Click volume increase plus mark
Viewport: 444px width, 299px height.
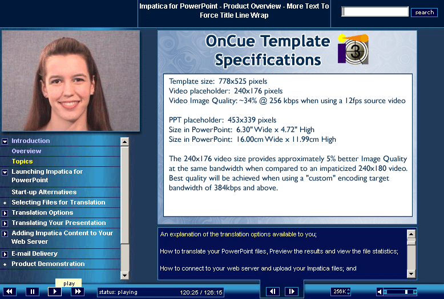415,292
